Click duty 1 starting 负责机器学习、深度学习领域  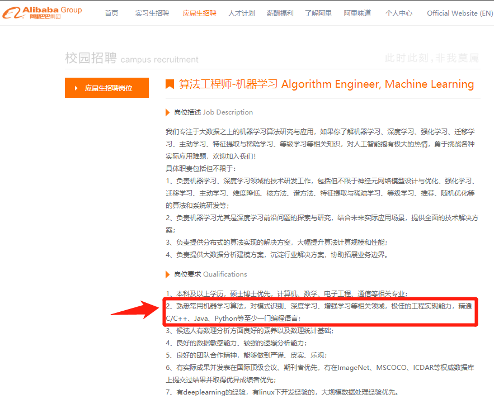tap(320, 193)
